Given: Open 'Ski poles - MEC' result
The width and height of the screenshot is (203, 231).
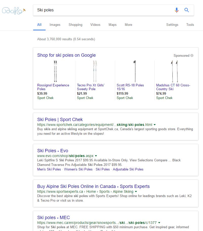Looking at the screenshot, I should tap(53, 218).
